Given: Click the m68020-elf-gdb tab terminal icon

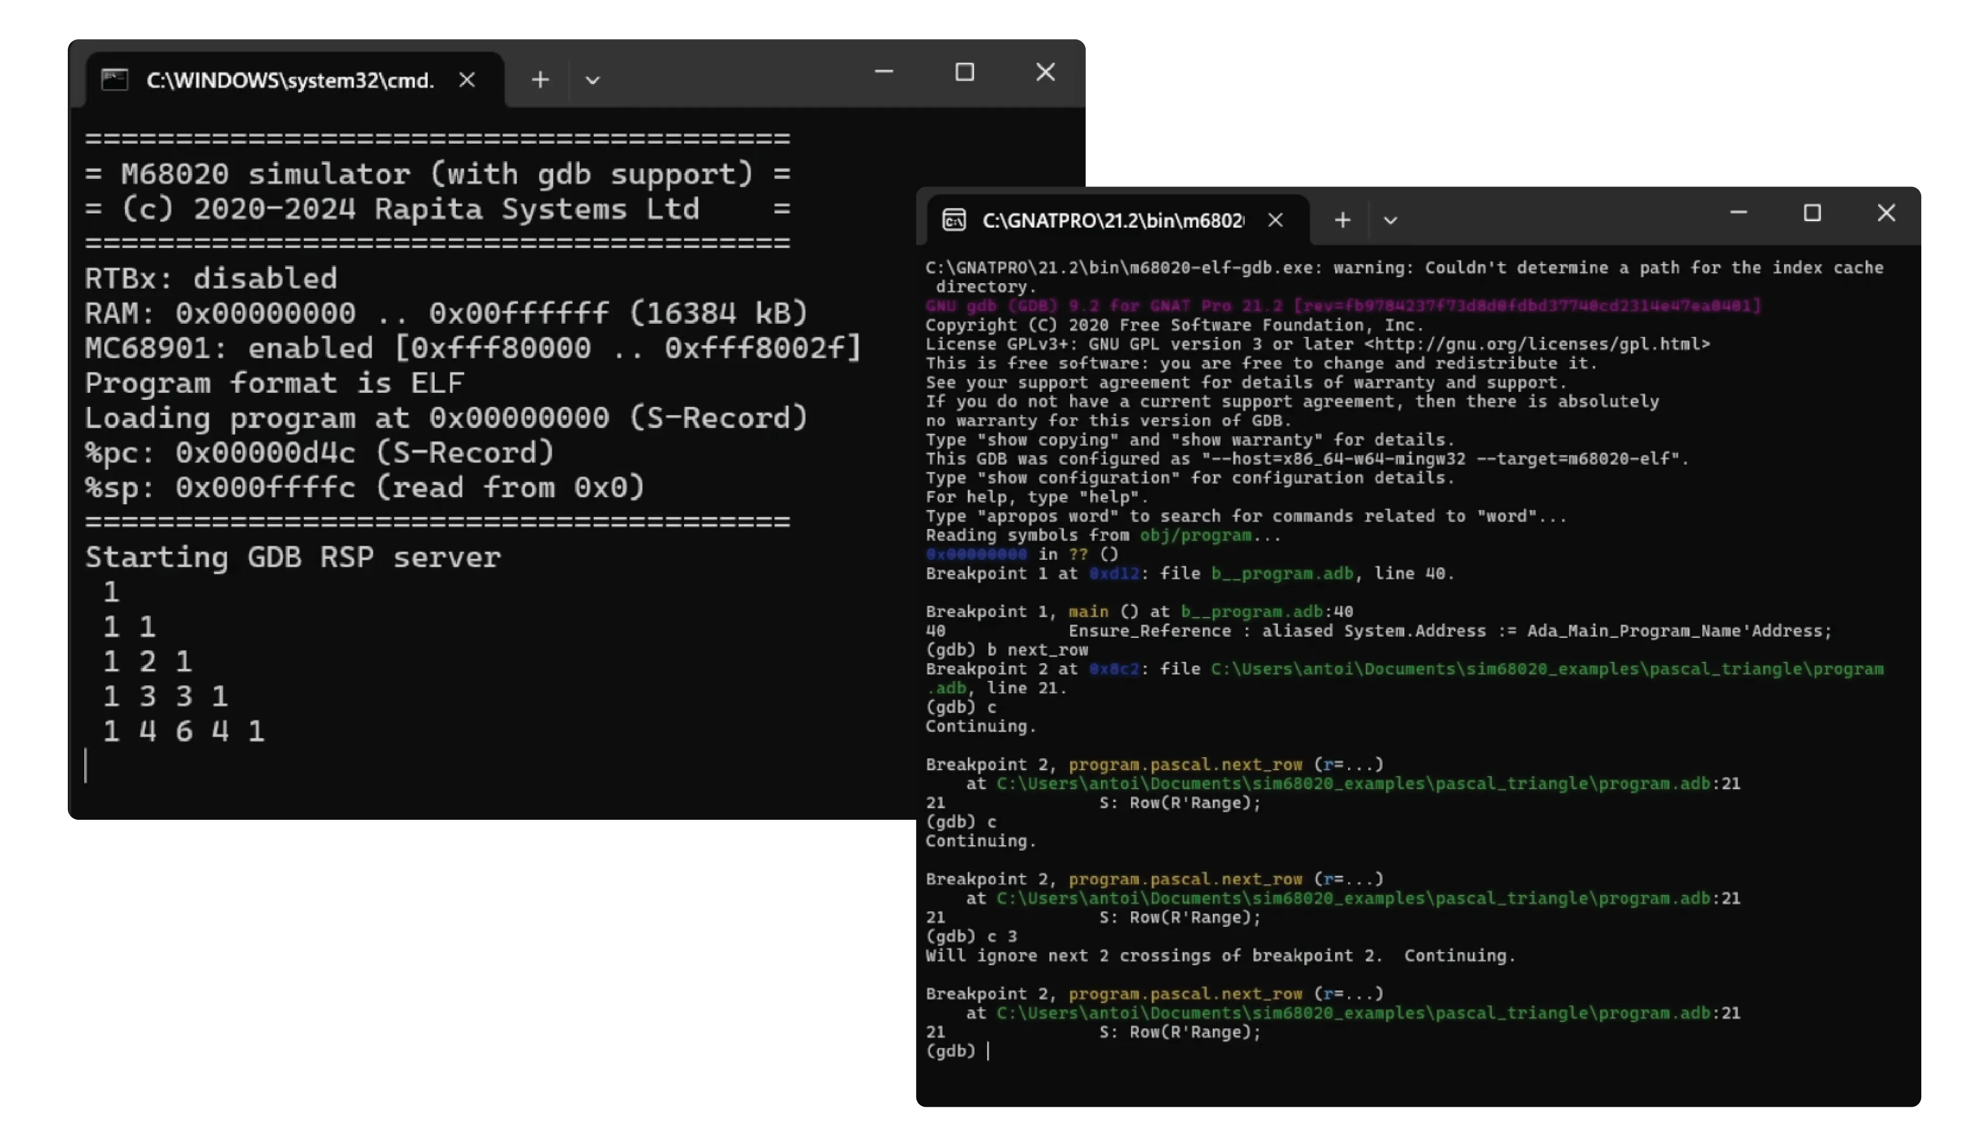Looking at the screenshot, I should [x=955, y=219].
